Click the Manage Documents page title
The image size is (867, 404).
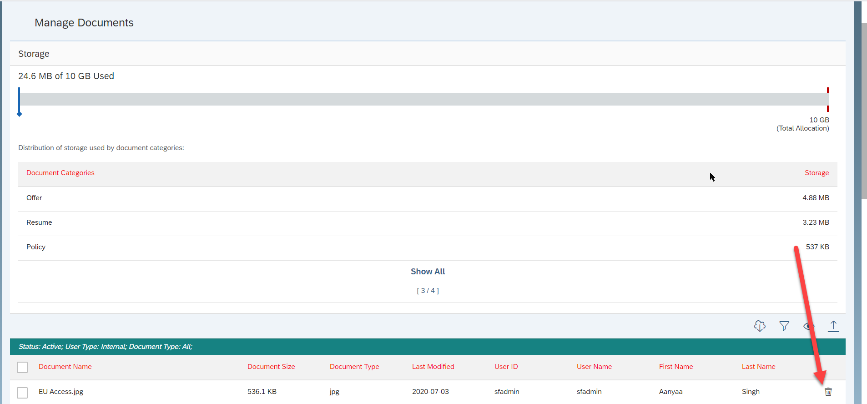click(x=84, y=23)
